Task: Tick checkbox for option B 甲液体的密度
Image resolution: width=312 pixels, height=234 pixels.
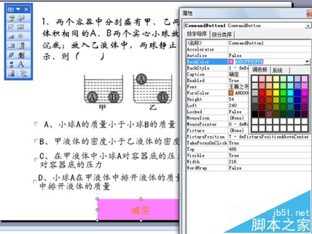Action: [36, 142]
